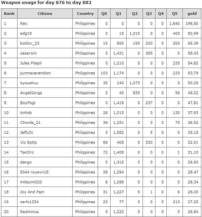Select the Q1 column header
This screenshot has width=202, height=217.
point(118,14)
